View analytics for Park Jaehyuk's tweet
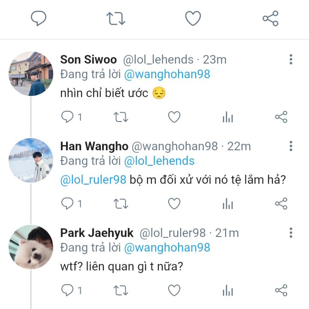Viewport: 309px width, 309px height. (x=227, y=291)
